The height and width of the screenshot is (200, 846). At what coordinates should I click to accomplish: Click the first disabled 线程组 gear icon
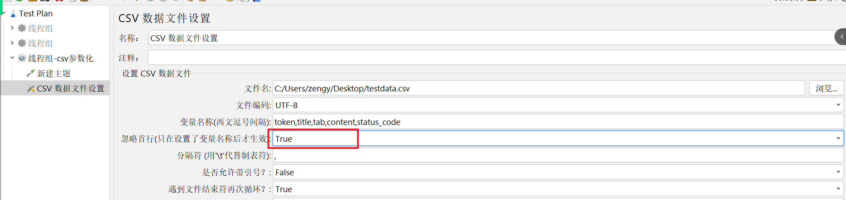pyautogui.click(x=22, y=28)
